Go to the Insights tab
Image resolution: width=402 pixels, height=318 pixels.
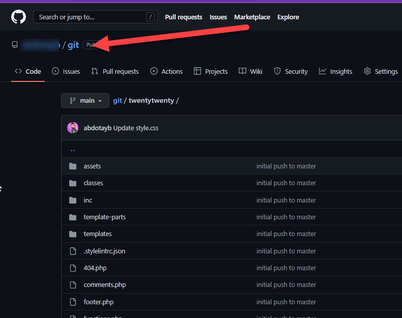coord(335,72)
